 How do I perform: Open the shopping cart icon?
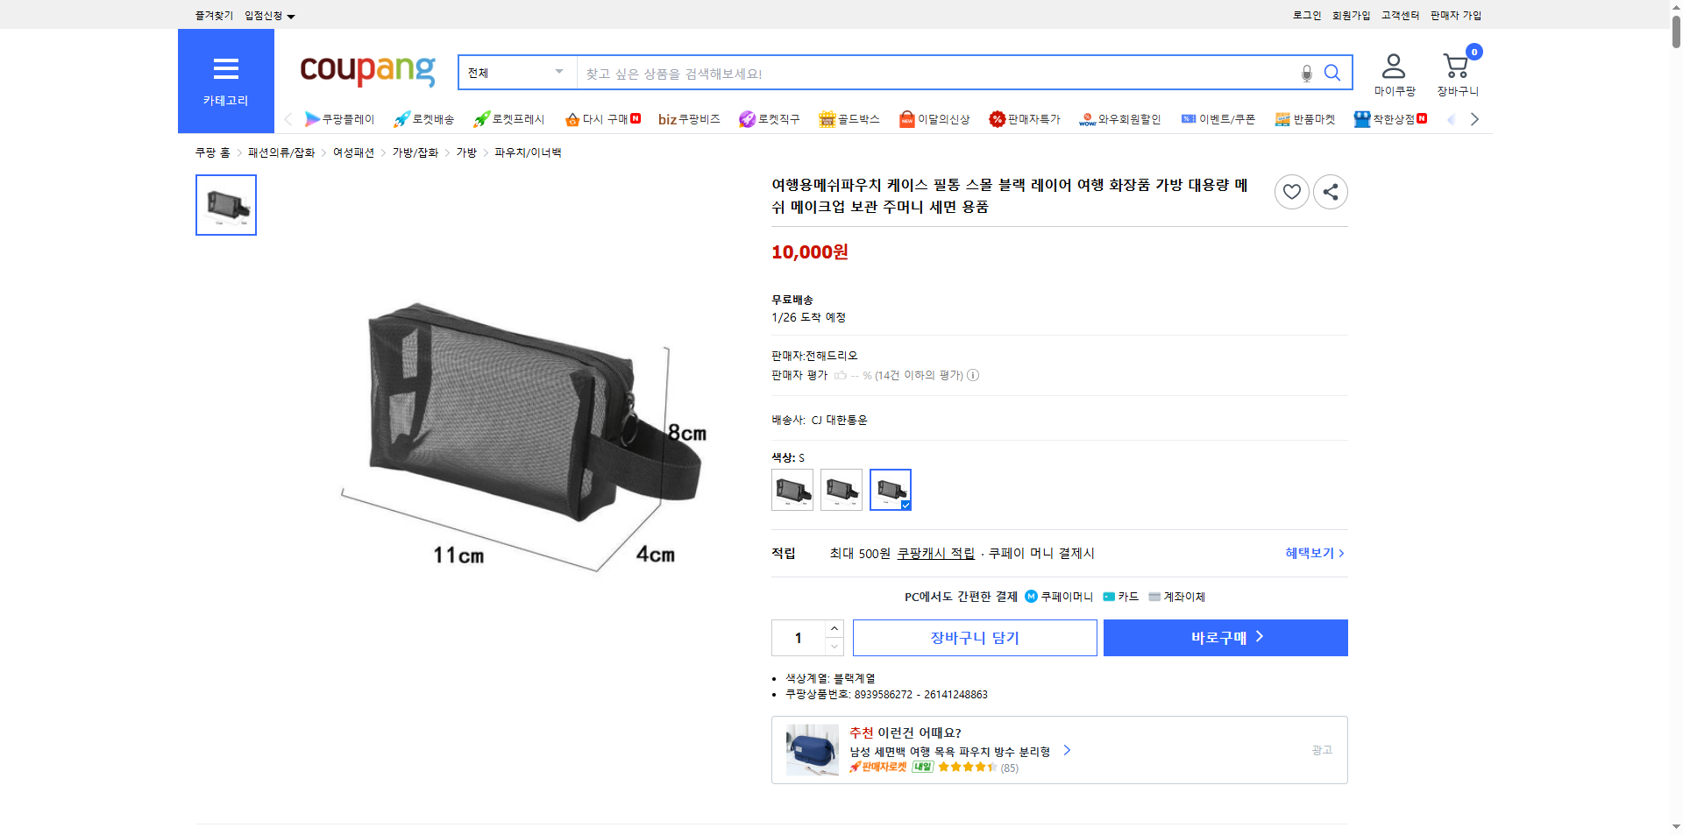(x=1457, y=66)
